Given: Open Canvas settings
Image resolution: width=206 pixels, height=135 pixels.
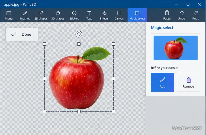Looking at the screenshot, I should (119, 15).
